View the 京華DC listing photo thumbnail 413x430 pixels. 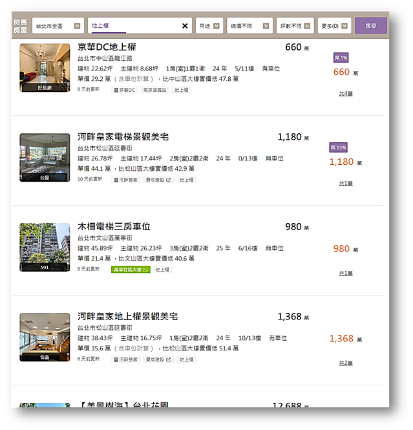click(45, 68)
